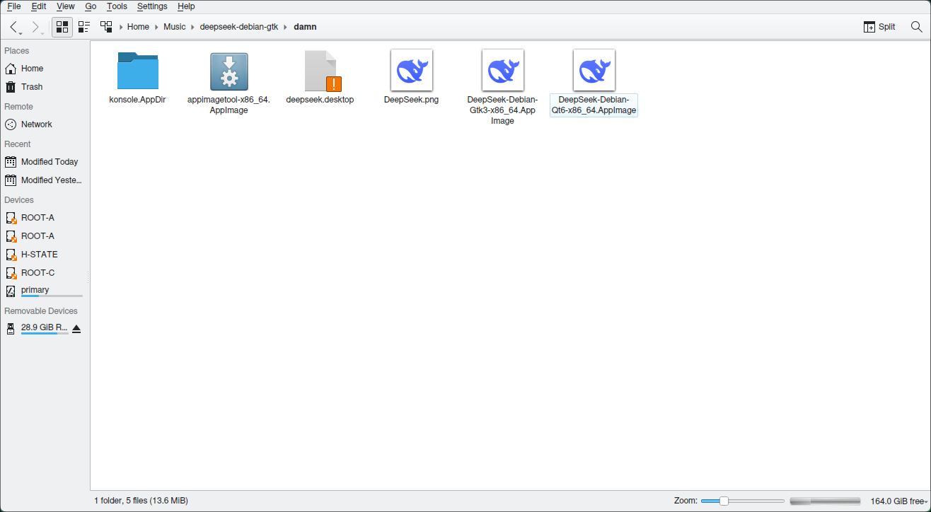931x512 pixels.
Task: Go back with the back arrow
Action: tap(13, 27)
